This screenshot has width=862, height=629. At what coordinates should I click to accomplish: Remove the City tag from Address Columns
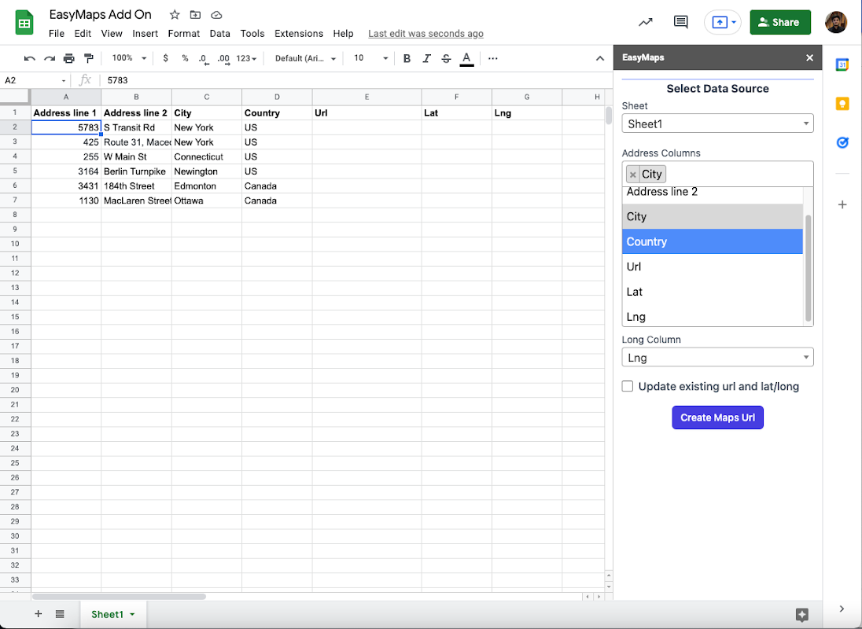tap(633, 175)
